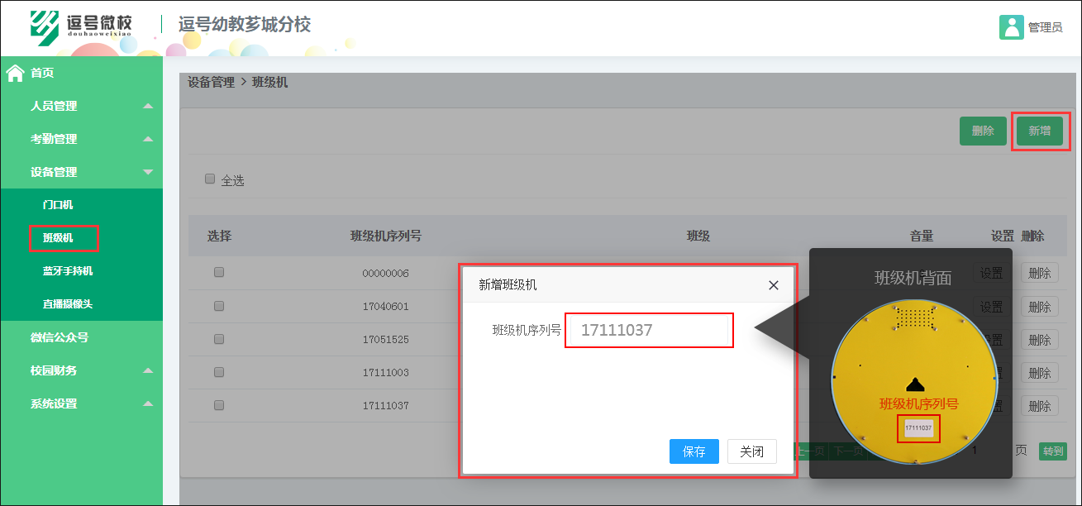
Task: Click the 保存 button in the dialog
Action: click(x=694, y=451)
